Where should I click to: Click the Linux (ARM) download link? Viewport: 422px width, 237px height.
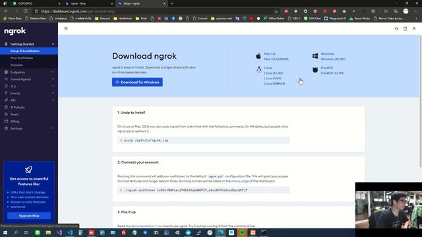click(x=272, y=78)
